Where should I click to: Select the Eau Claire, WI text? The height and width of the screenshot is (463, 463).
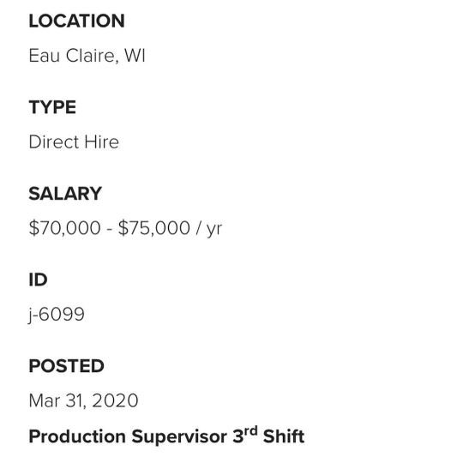tap(87, 56)
